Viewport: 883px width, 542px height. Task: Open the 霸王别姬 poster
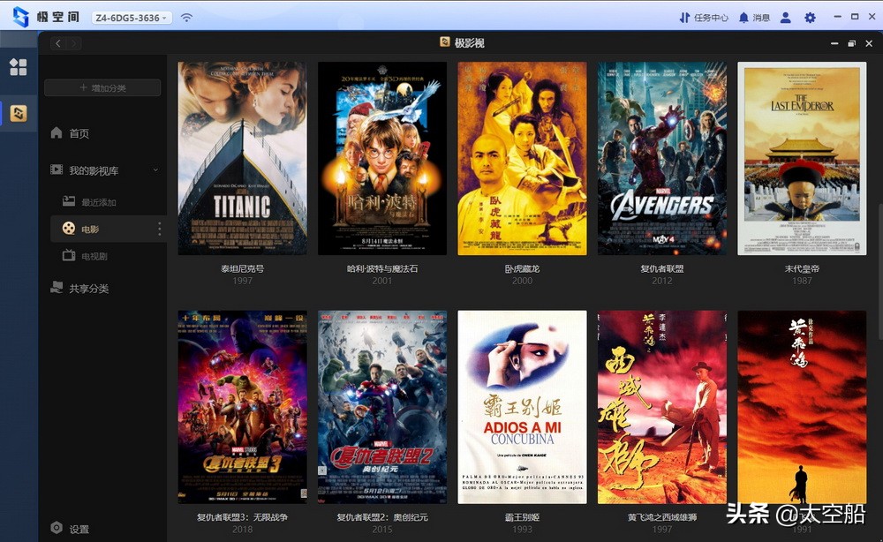[x=522, y=407]
